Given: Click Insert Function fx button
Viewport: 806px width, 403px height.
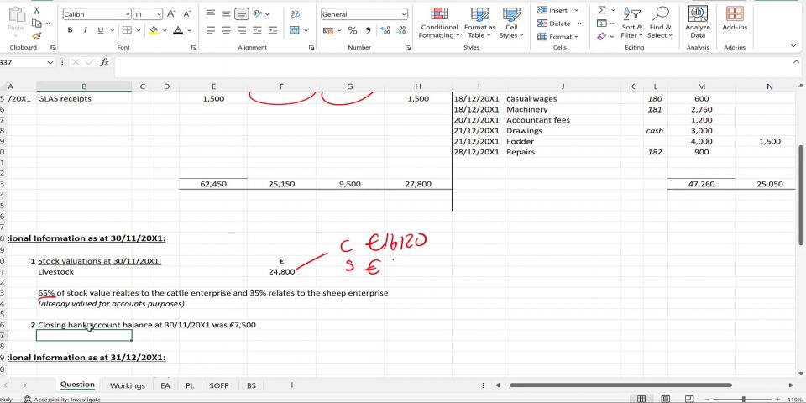Looking at the screenshot, I should coord(104,62).
